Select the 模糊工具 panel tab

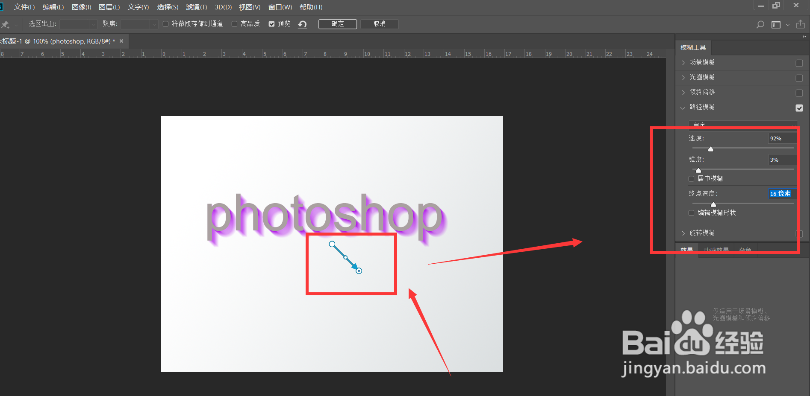click(693, 47)
